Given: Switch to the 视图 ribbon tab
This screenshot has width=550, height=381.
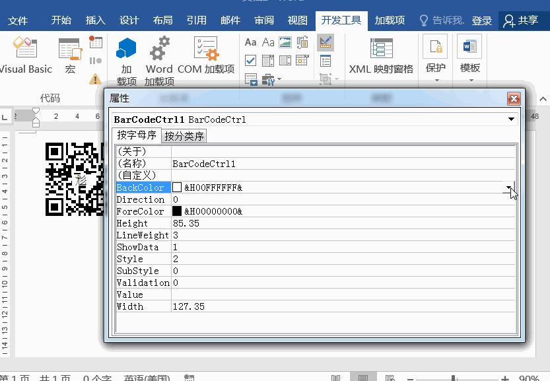Looking at the screenshot, I should click(x=297, y=20).
